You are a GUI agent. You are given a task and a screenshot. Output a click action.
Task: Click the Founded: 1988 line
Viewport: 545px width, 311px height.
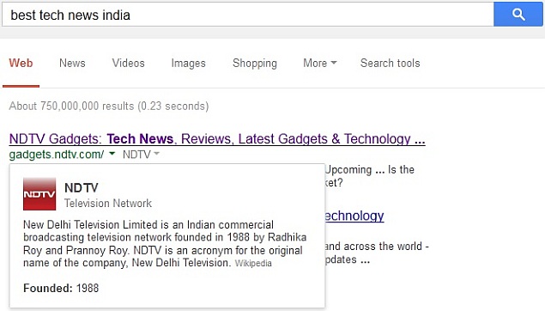click(x=61, y=288)
